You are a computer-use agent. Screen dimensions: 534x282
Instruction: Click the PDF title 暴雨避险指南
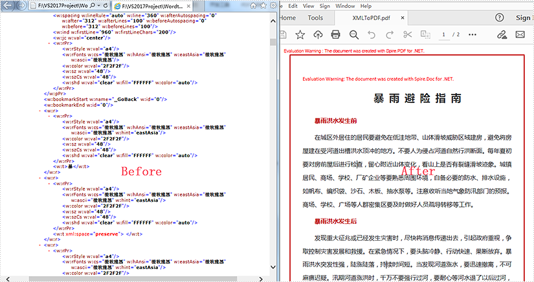click(x=417, y=98)
